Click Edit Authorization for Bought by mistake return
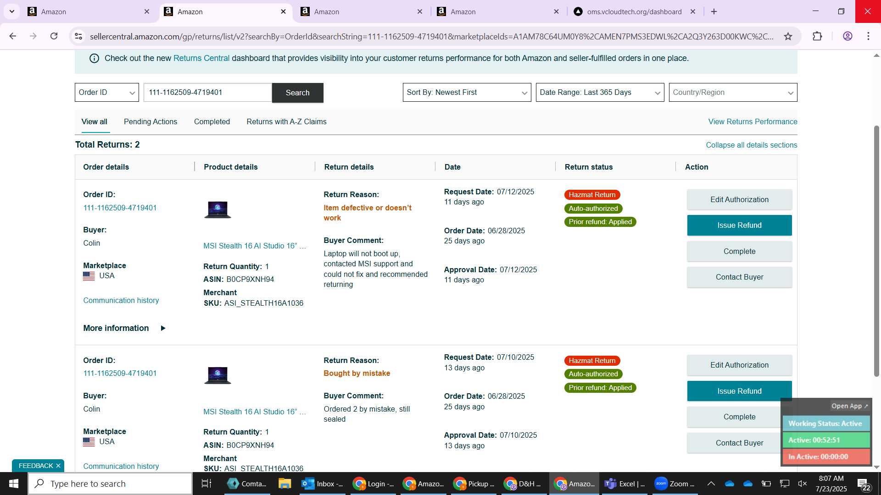Viewport: 881px width, 495px height. [x=739, y=365]
